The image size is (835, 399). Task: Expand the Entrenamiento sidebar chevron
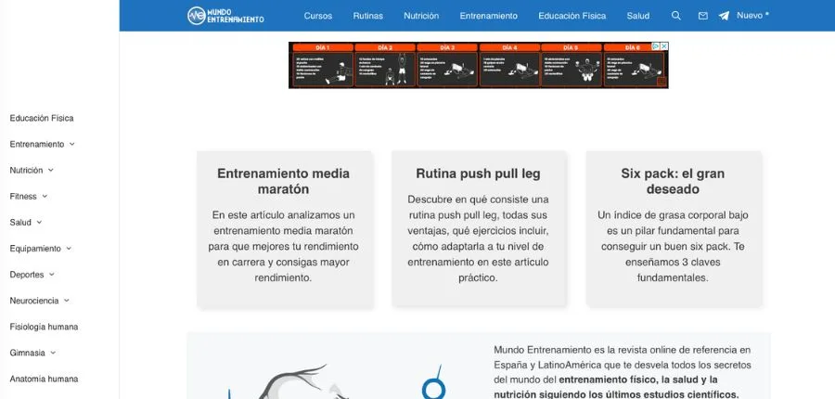point(72,145)
